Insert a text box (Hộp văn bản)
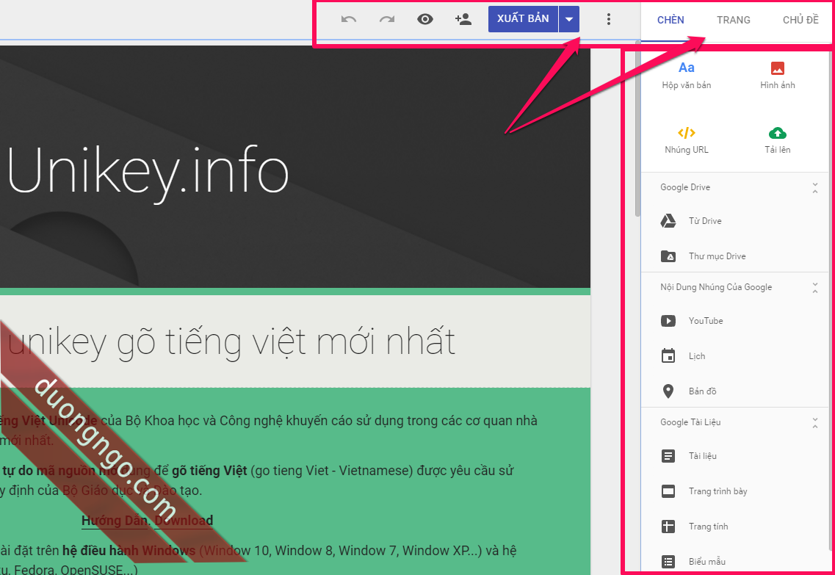The height and width of the screenshot is (575, 835). click(x=687, y=75)
